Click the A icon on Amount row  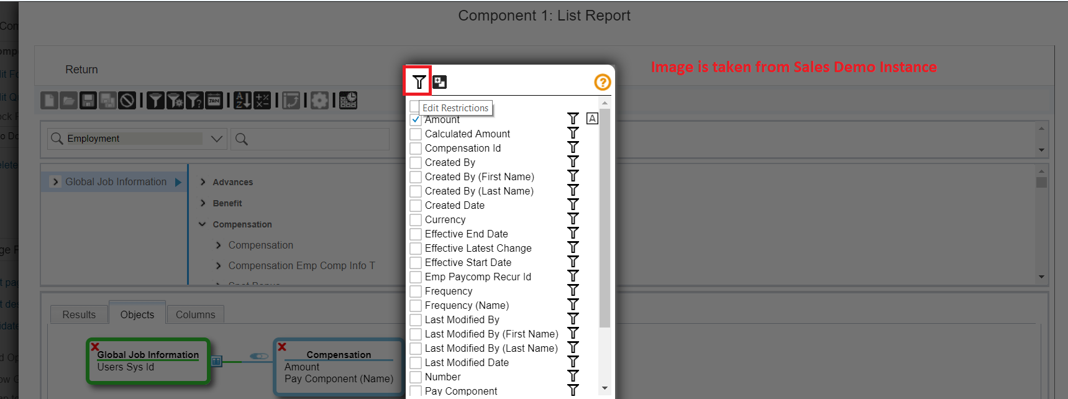tap(592, 118)
